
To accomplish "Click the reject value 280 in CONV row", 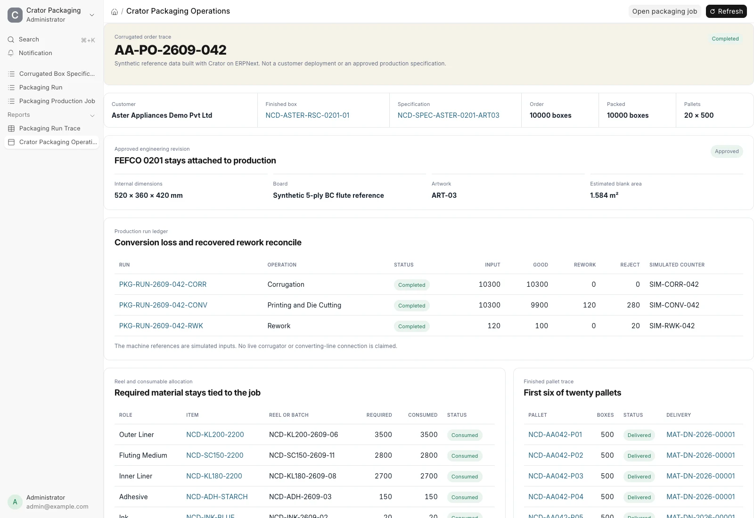I will (633, 305).
